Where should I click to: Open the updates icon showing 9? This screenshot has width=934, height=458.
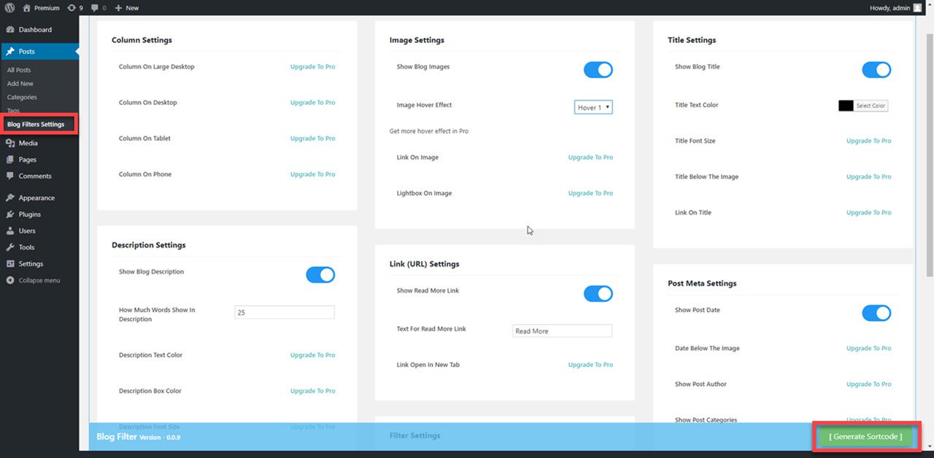(72, 7)
